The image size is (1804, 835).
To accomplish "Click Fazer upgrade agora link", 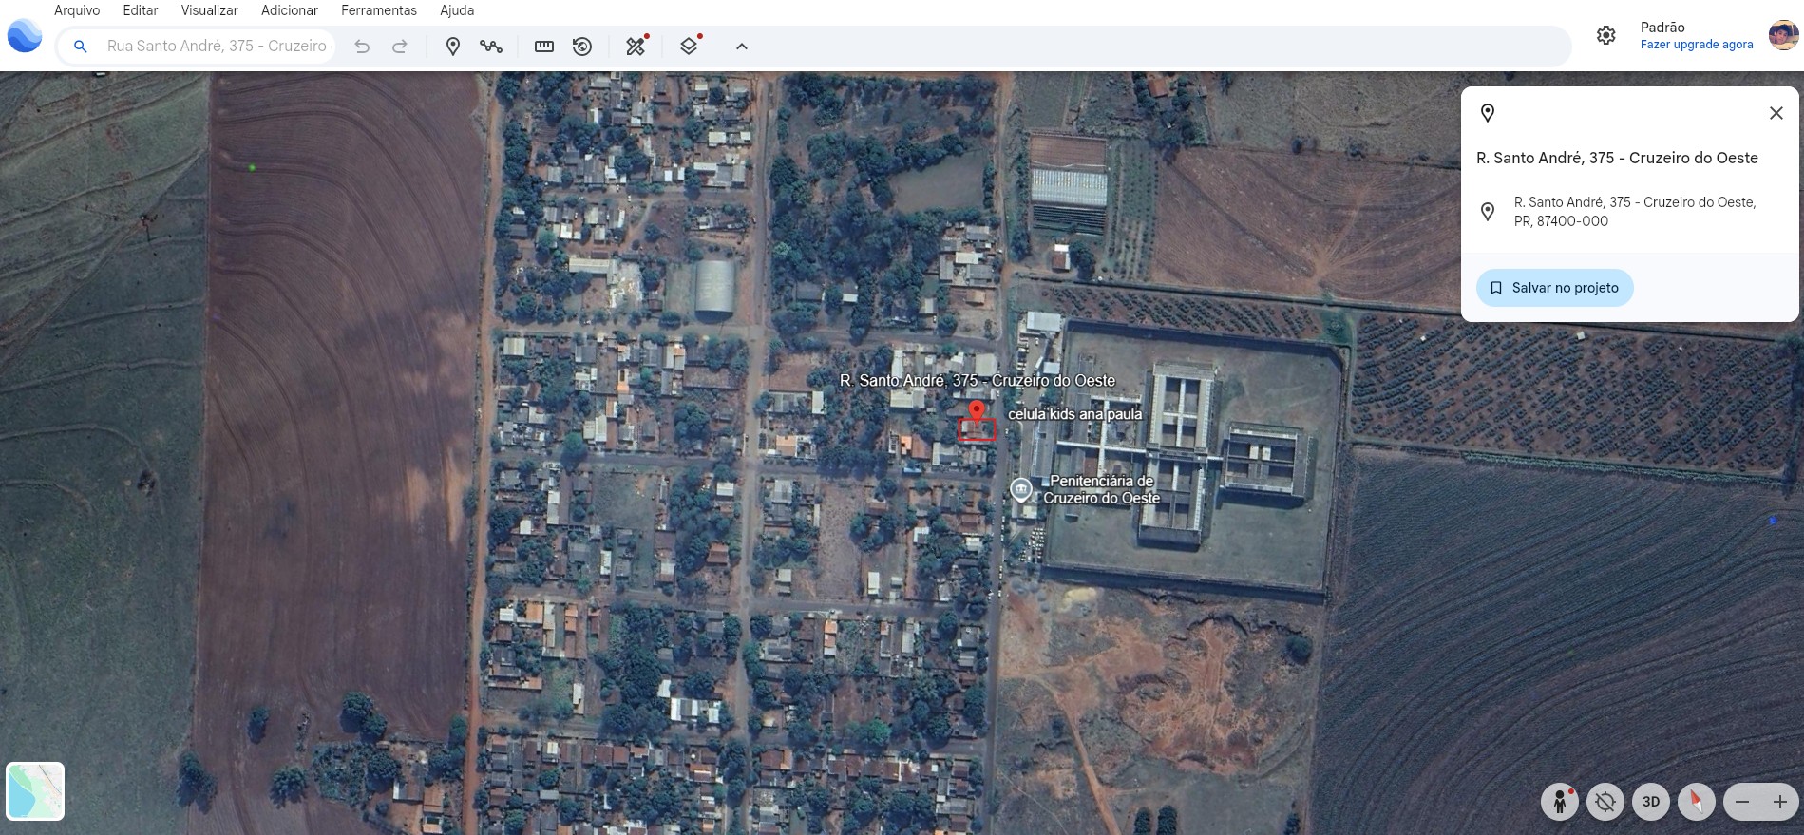I will [x=1696, y=45].
